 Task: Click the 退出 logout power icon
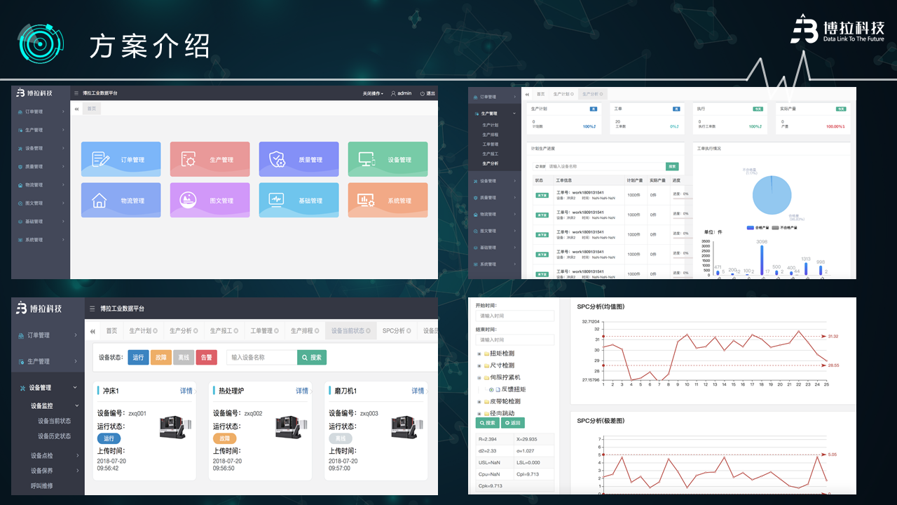(x=423, y=93)
